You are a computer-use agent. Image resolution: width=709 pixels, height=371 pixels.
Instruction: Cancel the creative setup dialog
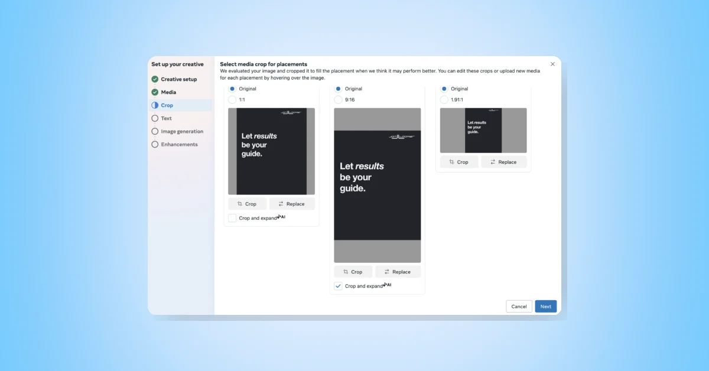519,307
